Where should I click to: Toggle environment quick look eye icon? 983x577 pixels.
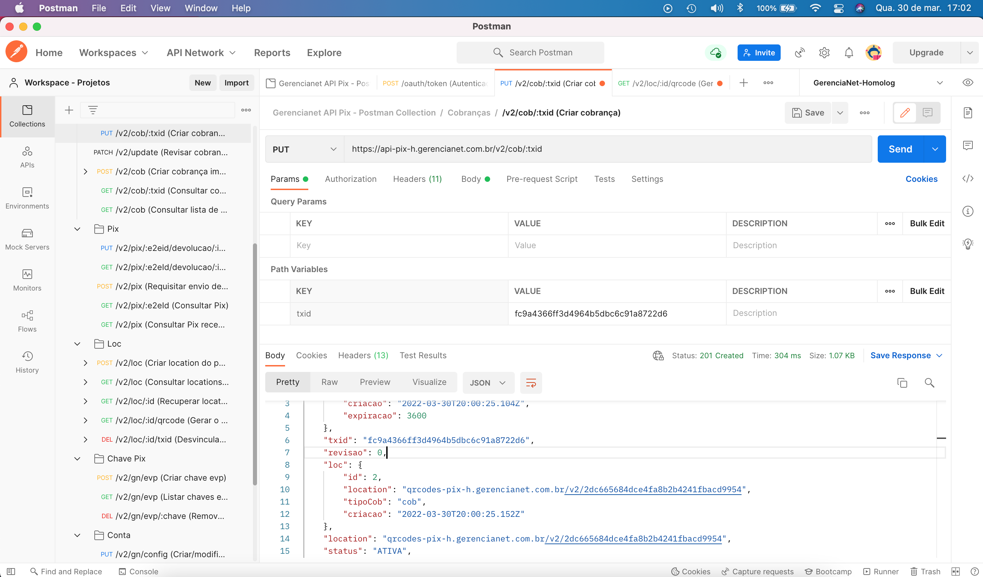tap(967, 83)
